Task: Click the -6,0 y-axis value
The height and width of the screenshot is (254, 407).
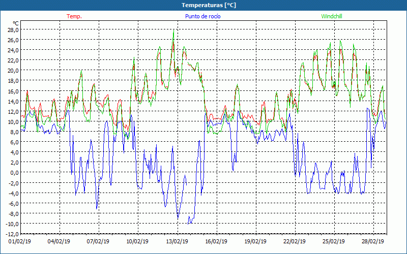Action: pos(14,203)
